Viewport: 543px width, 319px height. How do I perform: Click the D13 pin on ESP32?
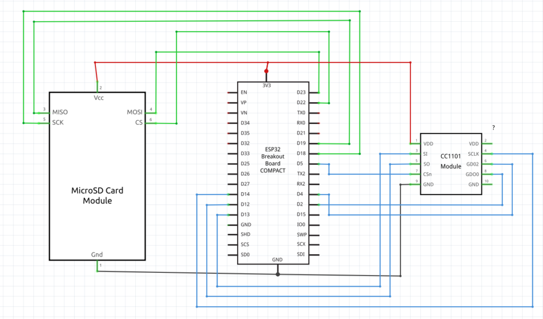[245, 215]
